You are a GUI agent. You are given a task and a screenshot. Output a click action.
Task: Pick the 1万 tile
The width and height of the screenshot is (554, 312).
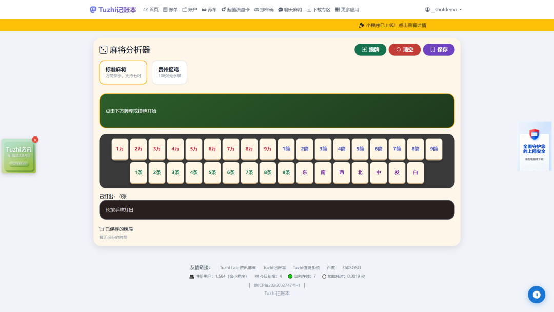[x=120, y=149]
